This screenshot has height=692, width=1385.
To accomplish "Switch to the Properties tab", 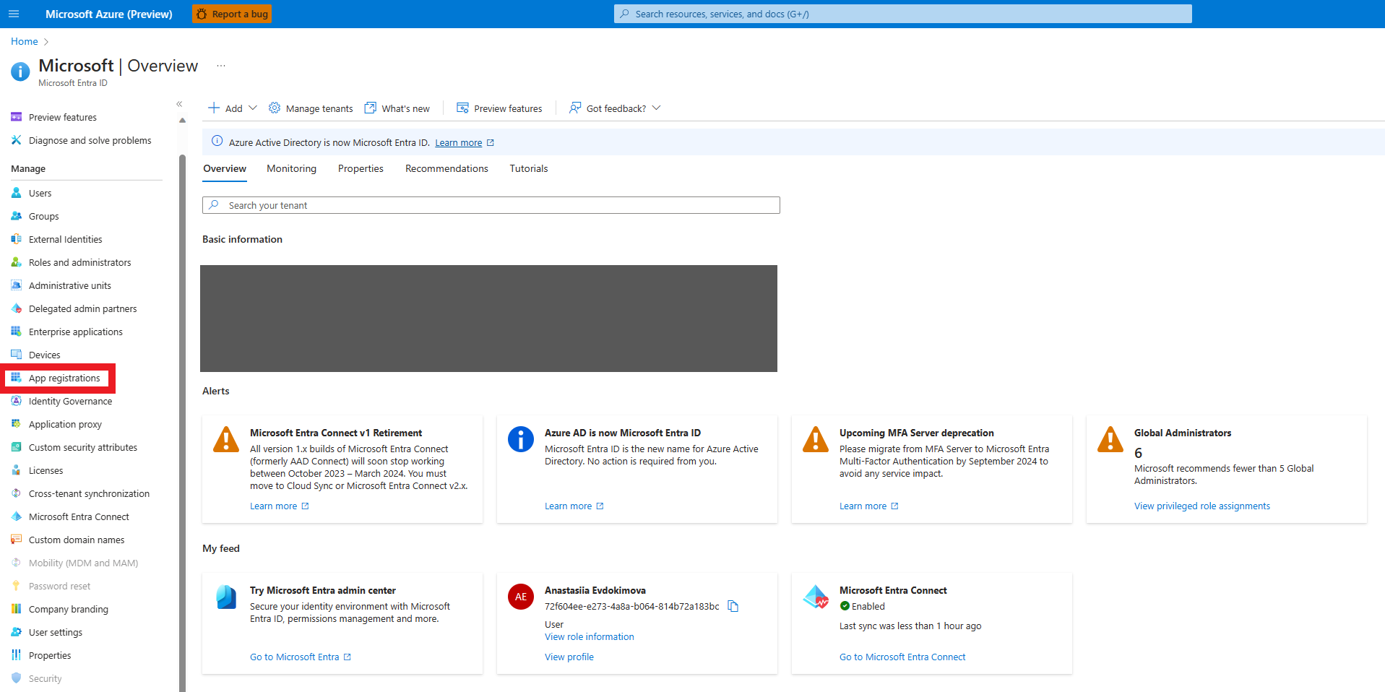I will click(361, 168).
